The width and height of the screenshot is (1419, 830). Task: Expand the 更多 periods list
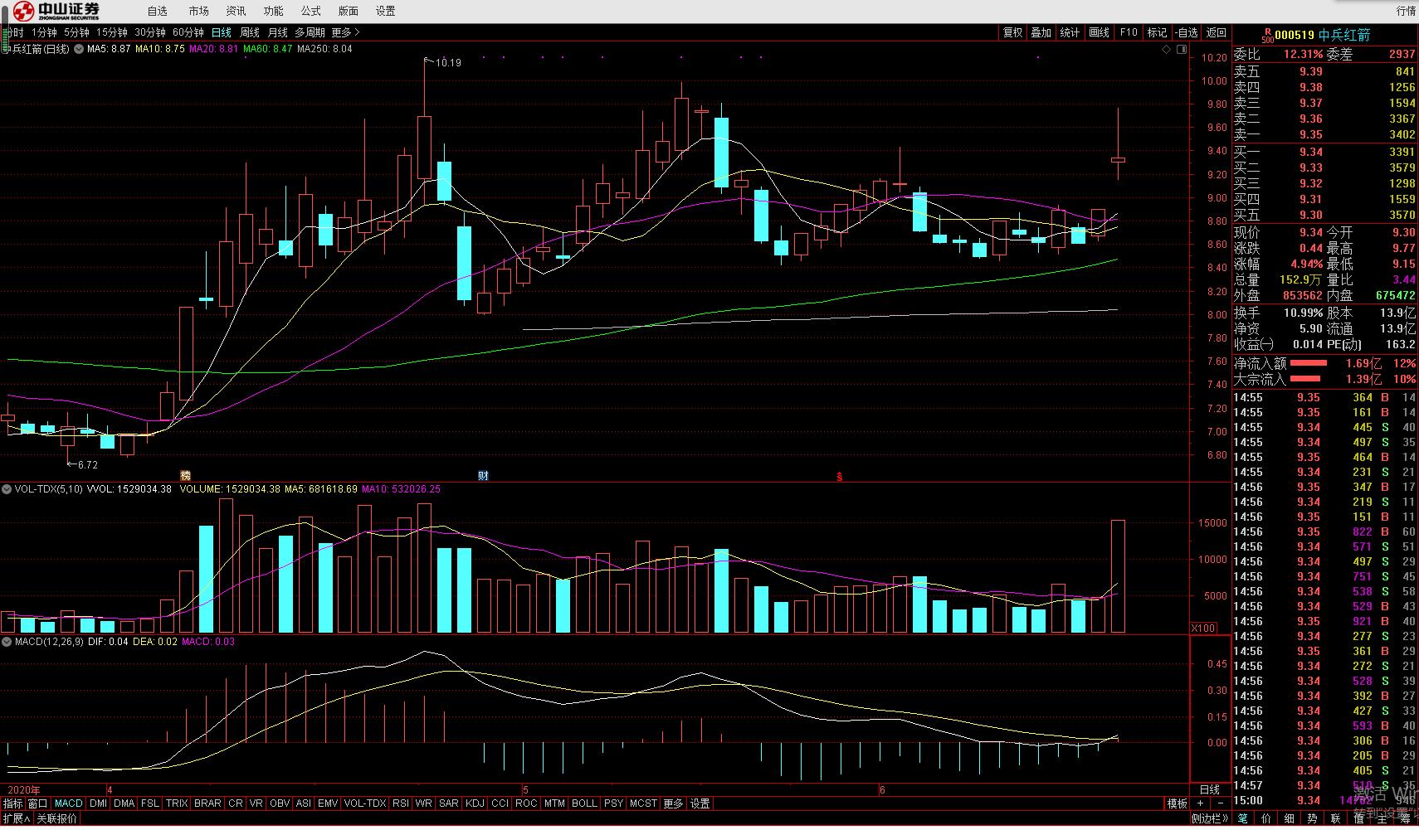click(x=345, y=32)
